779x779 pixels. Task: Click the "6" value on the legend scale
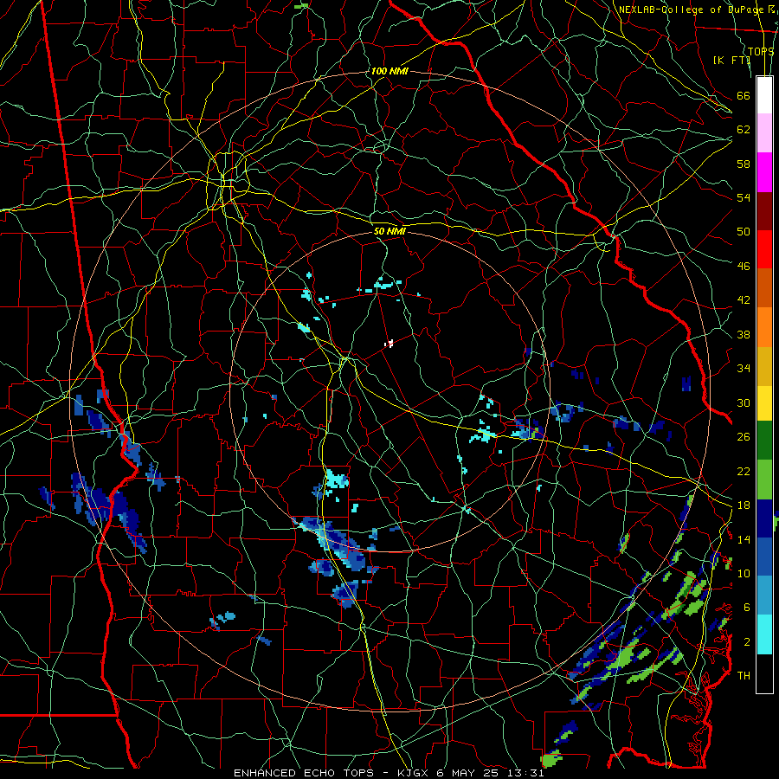747,608
